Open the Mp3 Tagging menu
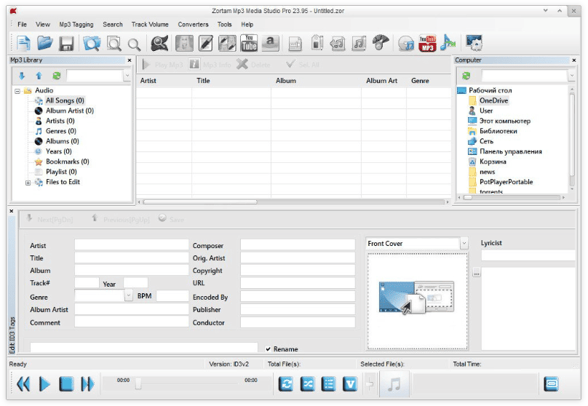The height and width of the screenshot is (406, 588). click(x=76, y=24)
